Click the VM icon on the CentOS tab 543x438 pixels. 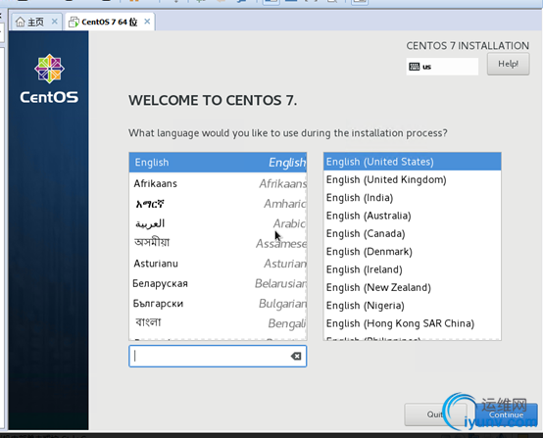74,22
